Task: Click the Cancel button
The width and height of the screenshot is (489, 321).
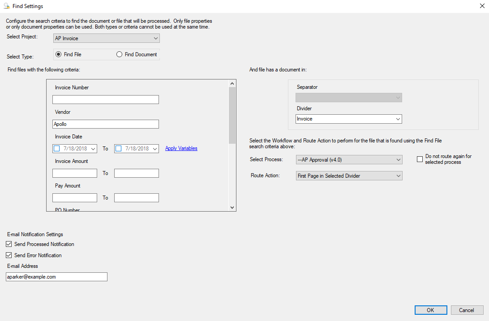Action: (467, 310)
